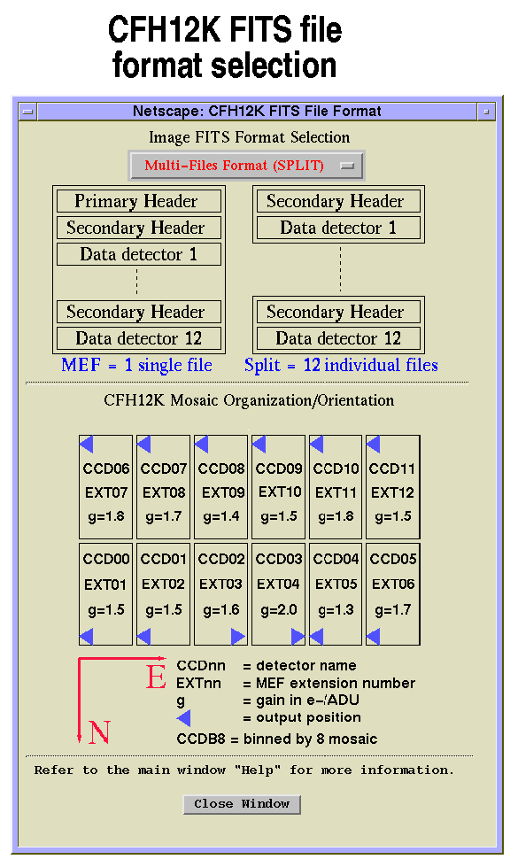Click Data detector 12 in the Split diagram
518x867 pixels.
338,338
